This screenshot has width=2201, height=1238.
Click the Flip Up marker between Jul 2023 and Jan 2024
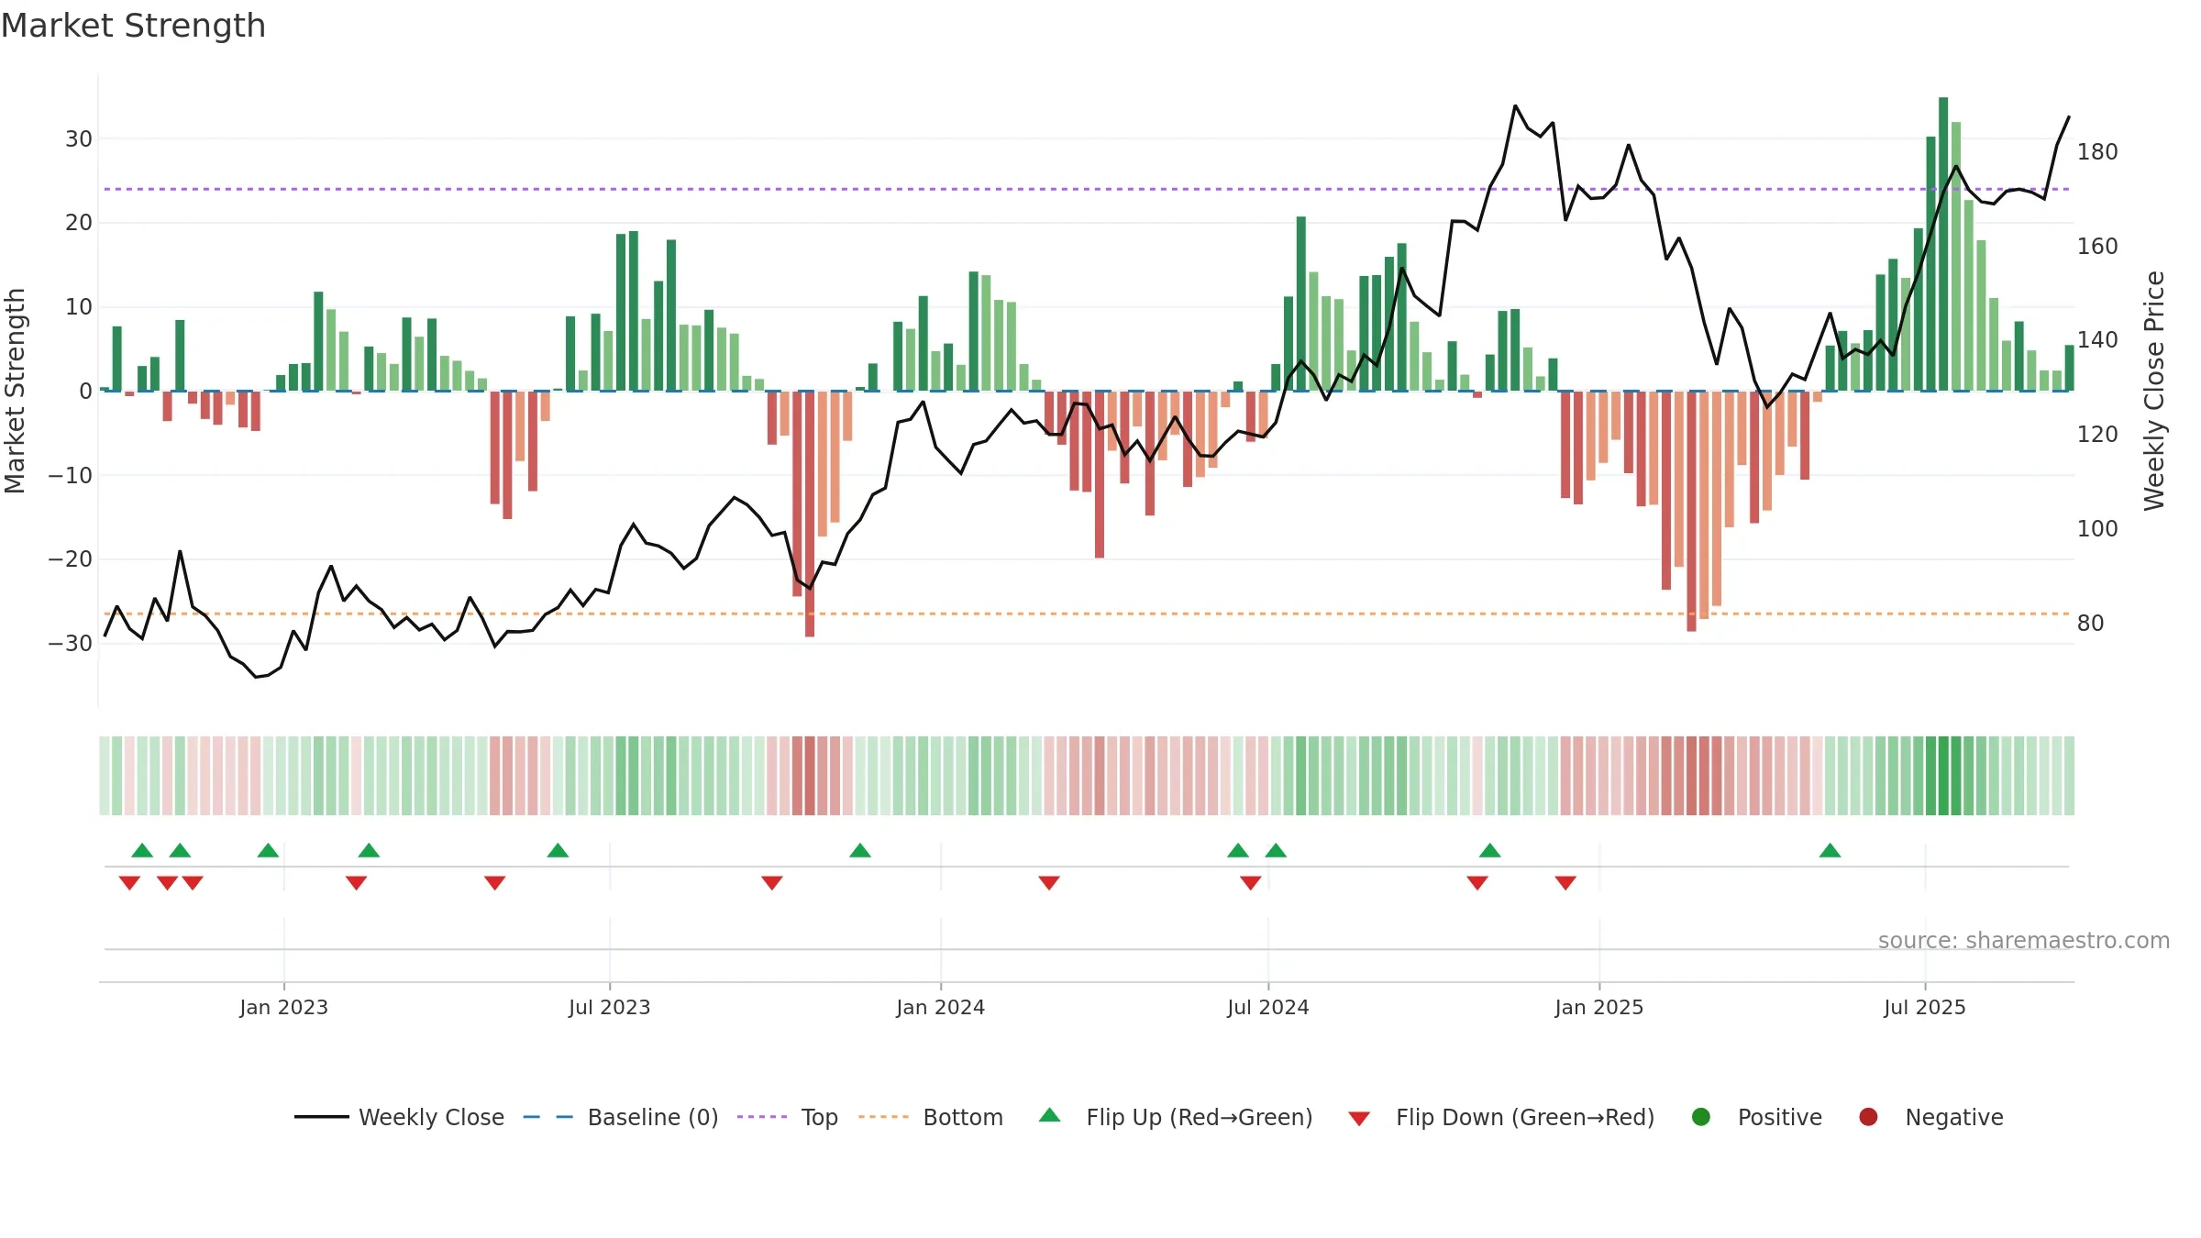860,850
